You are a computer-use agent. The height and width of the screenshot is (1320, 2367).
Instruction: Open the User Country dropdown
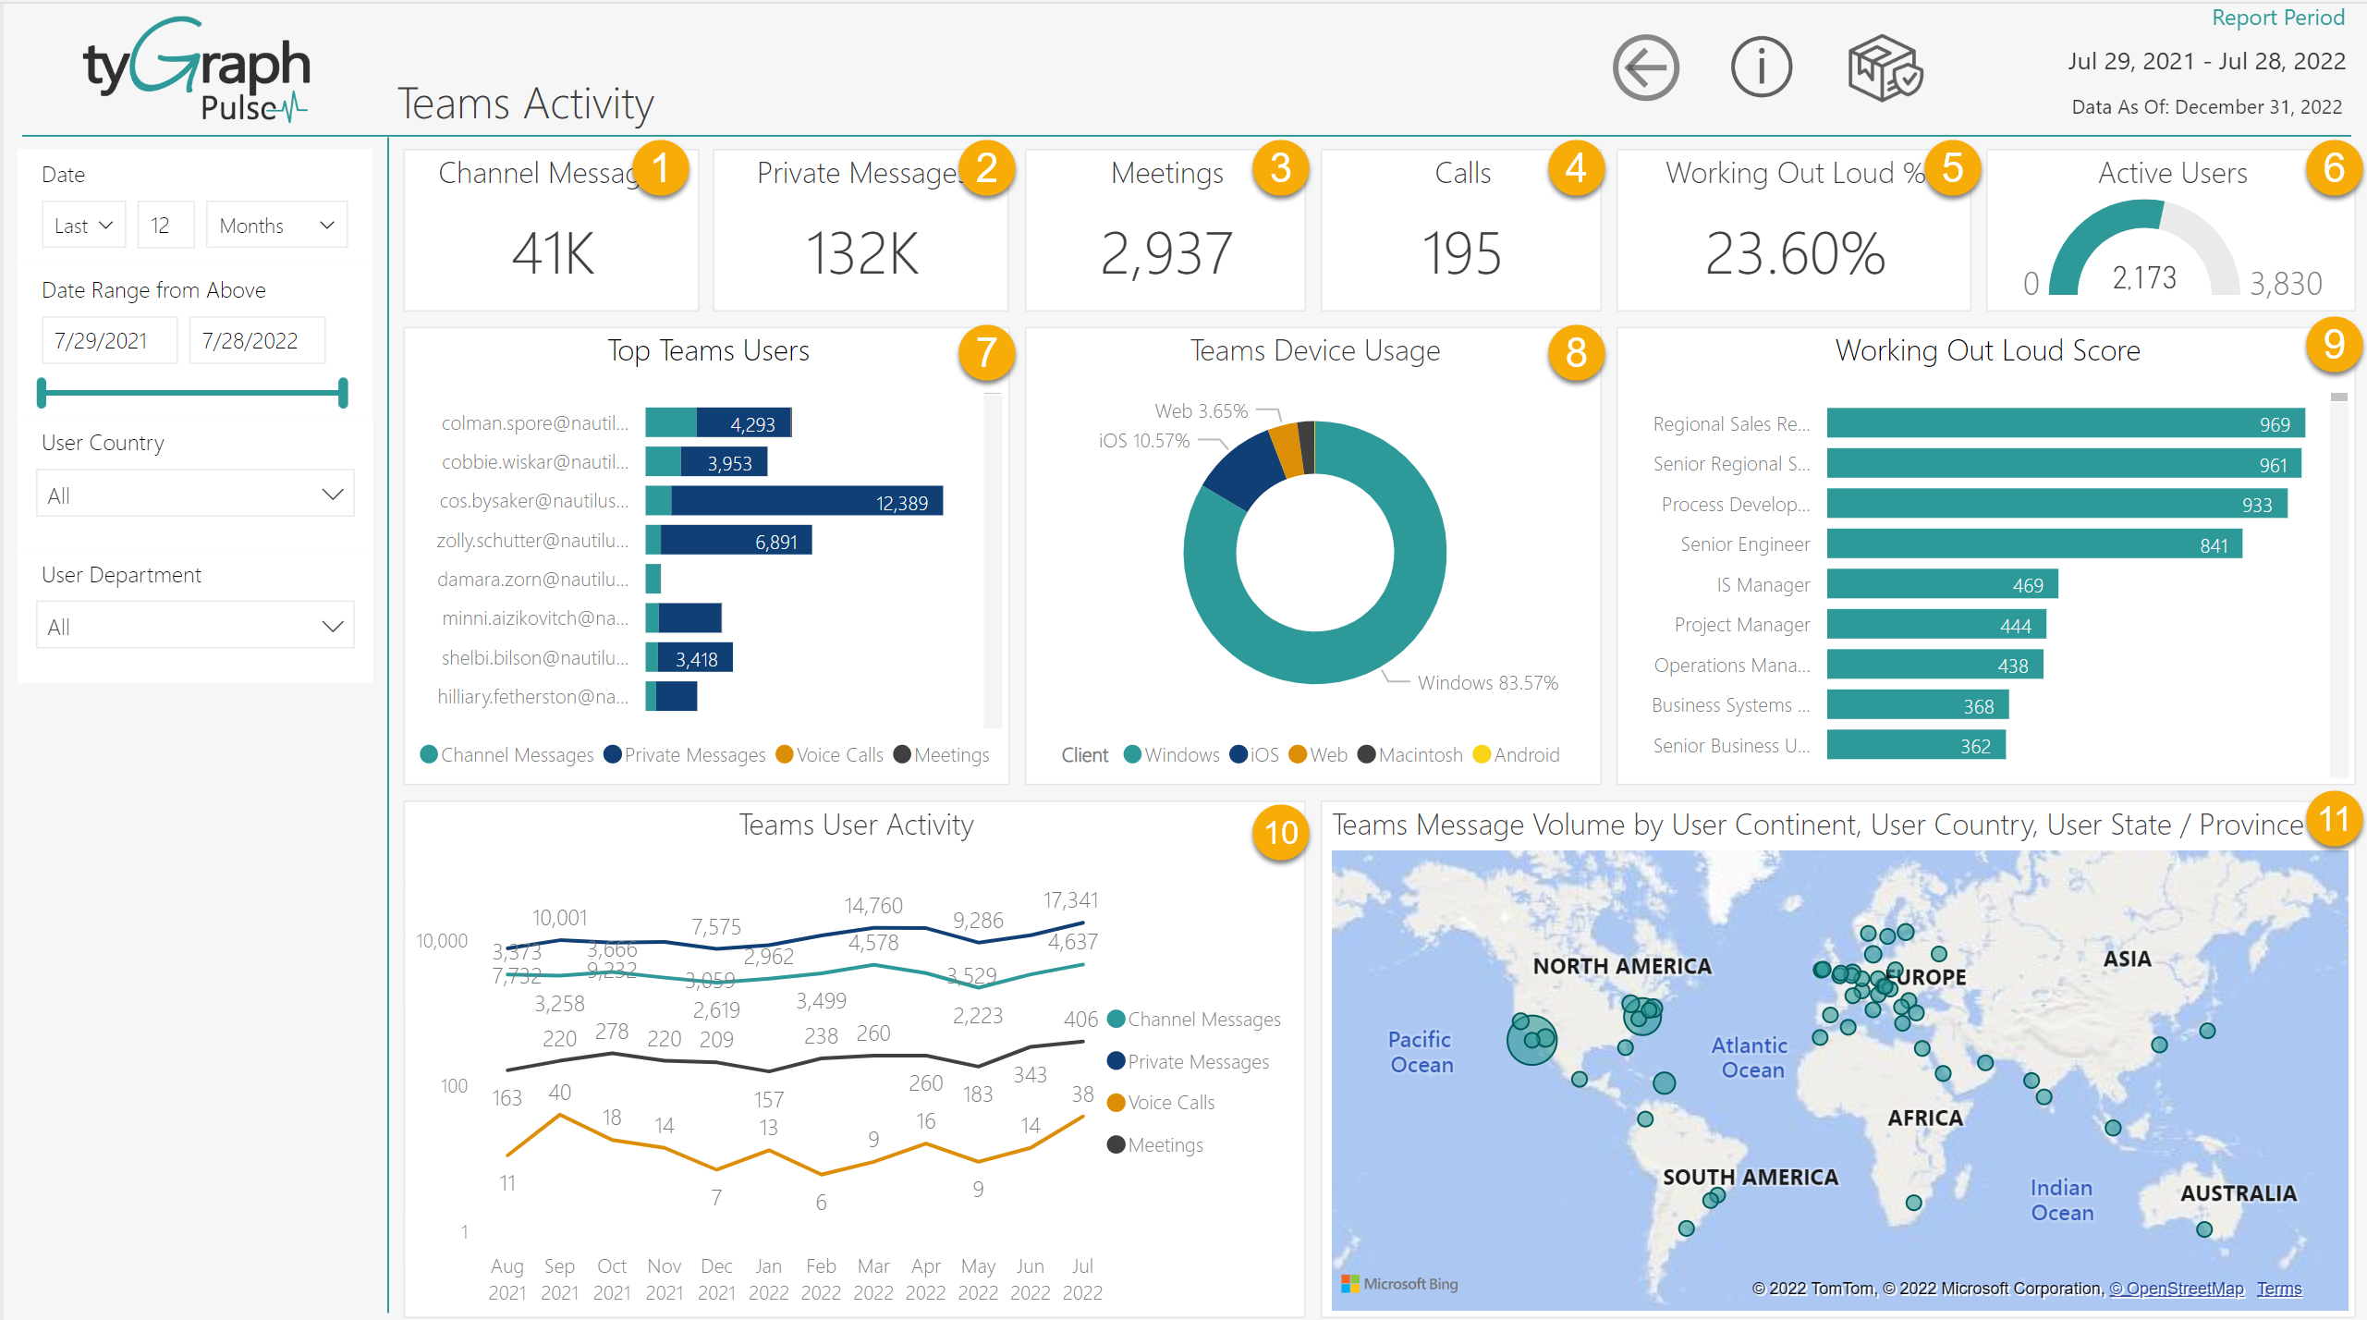(195, 495)
